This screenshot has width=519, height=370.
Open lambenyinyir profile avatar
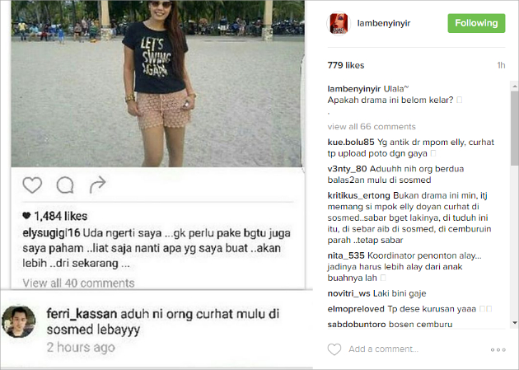(339, 23)
